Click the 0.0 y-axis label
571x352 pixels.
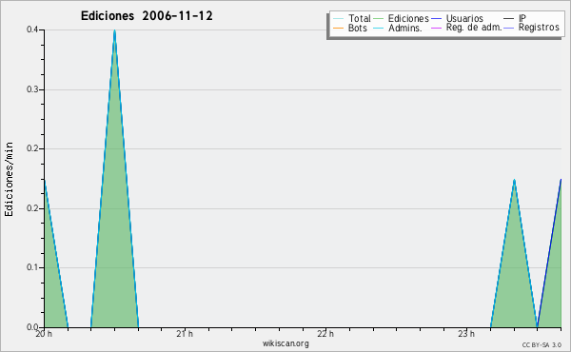(32, 327)
